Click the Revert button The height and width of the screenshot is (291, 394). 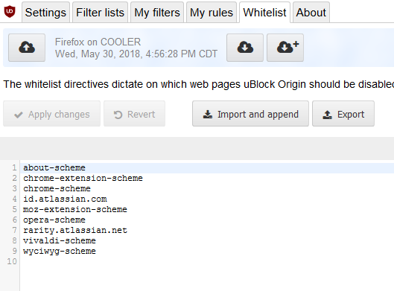pyautogui.click(x=134, y=114)
